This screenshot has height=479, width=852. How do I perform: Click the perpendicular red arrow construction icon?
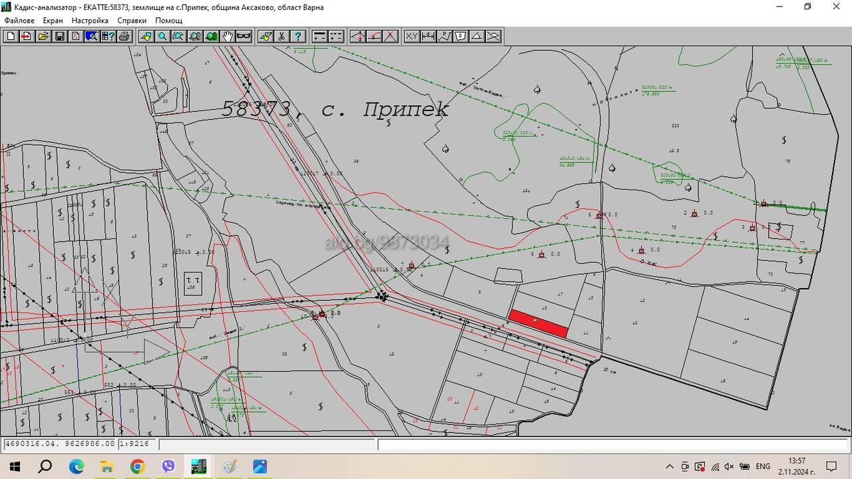point(358,36)
